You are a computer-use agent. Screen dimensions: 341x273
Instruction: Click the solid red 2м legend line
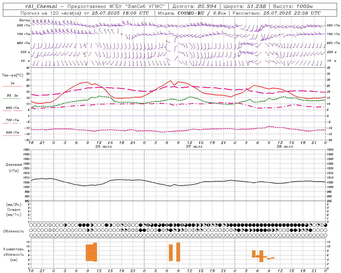tap(12, 86)
